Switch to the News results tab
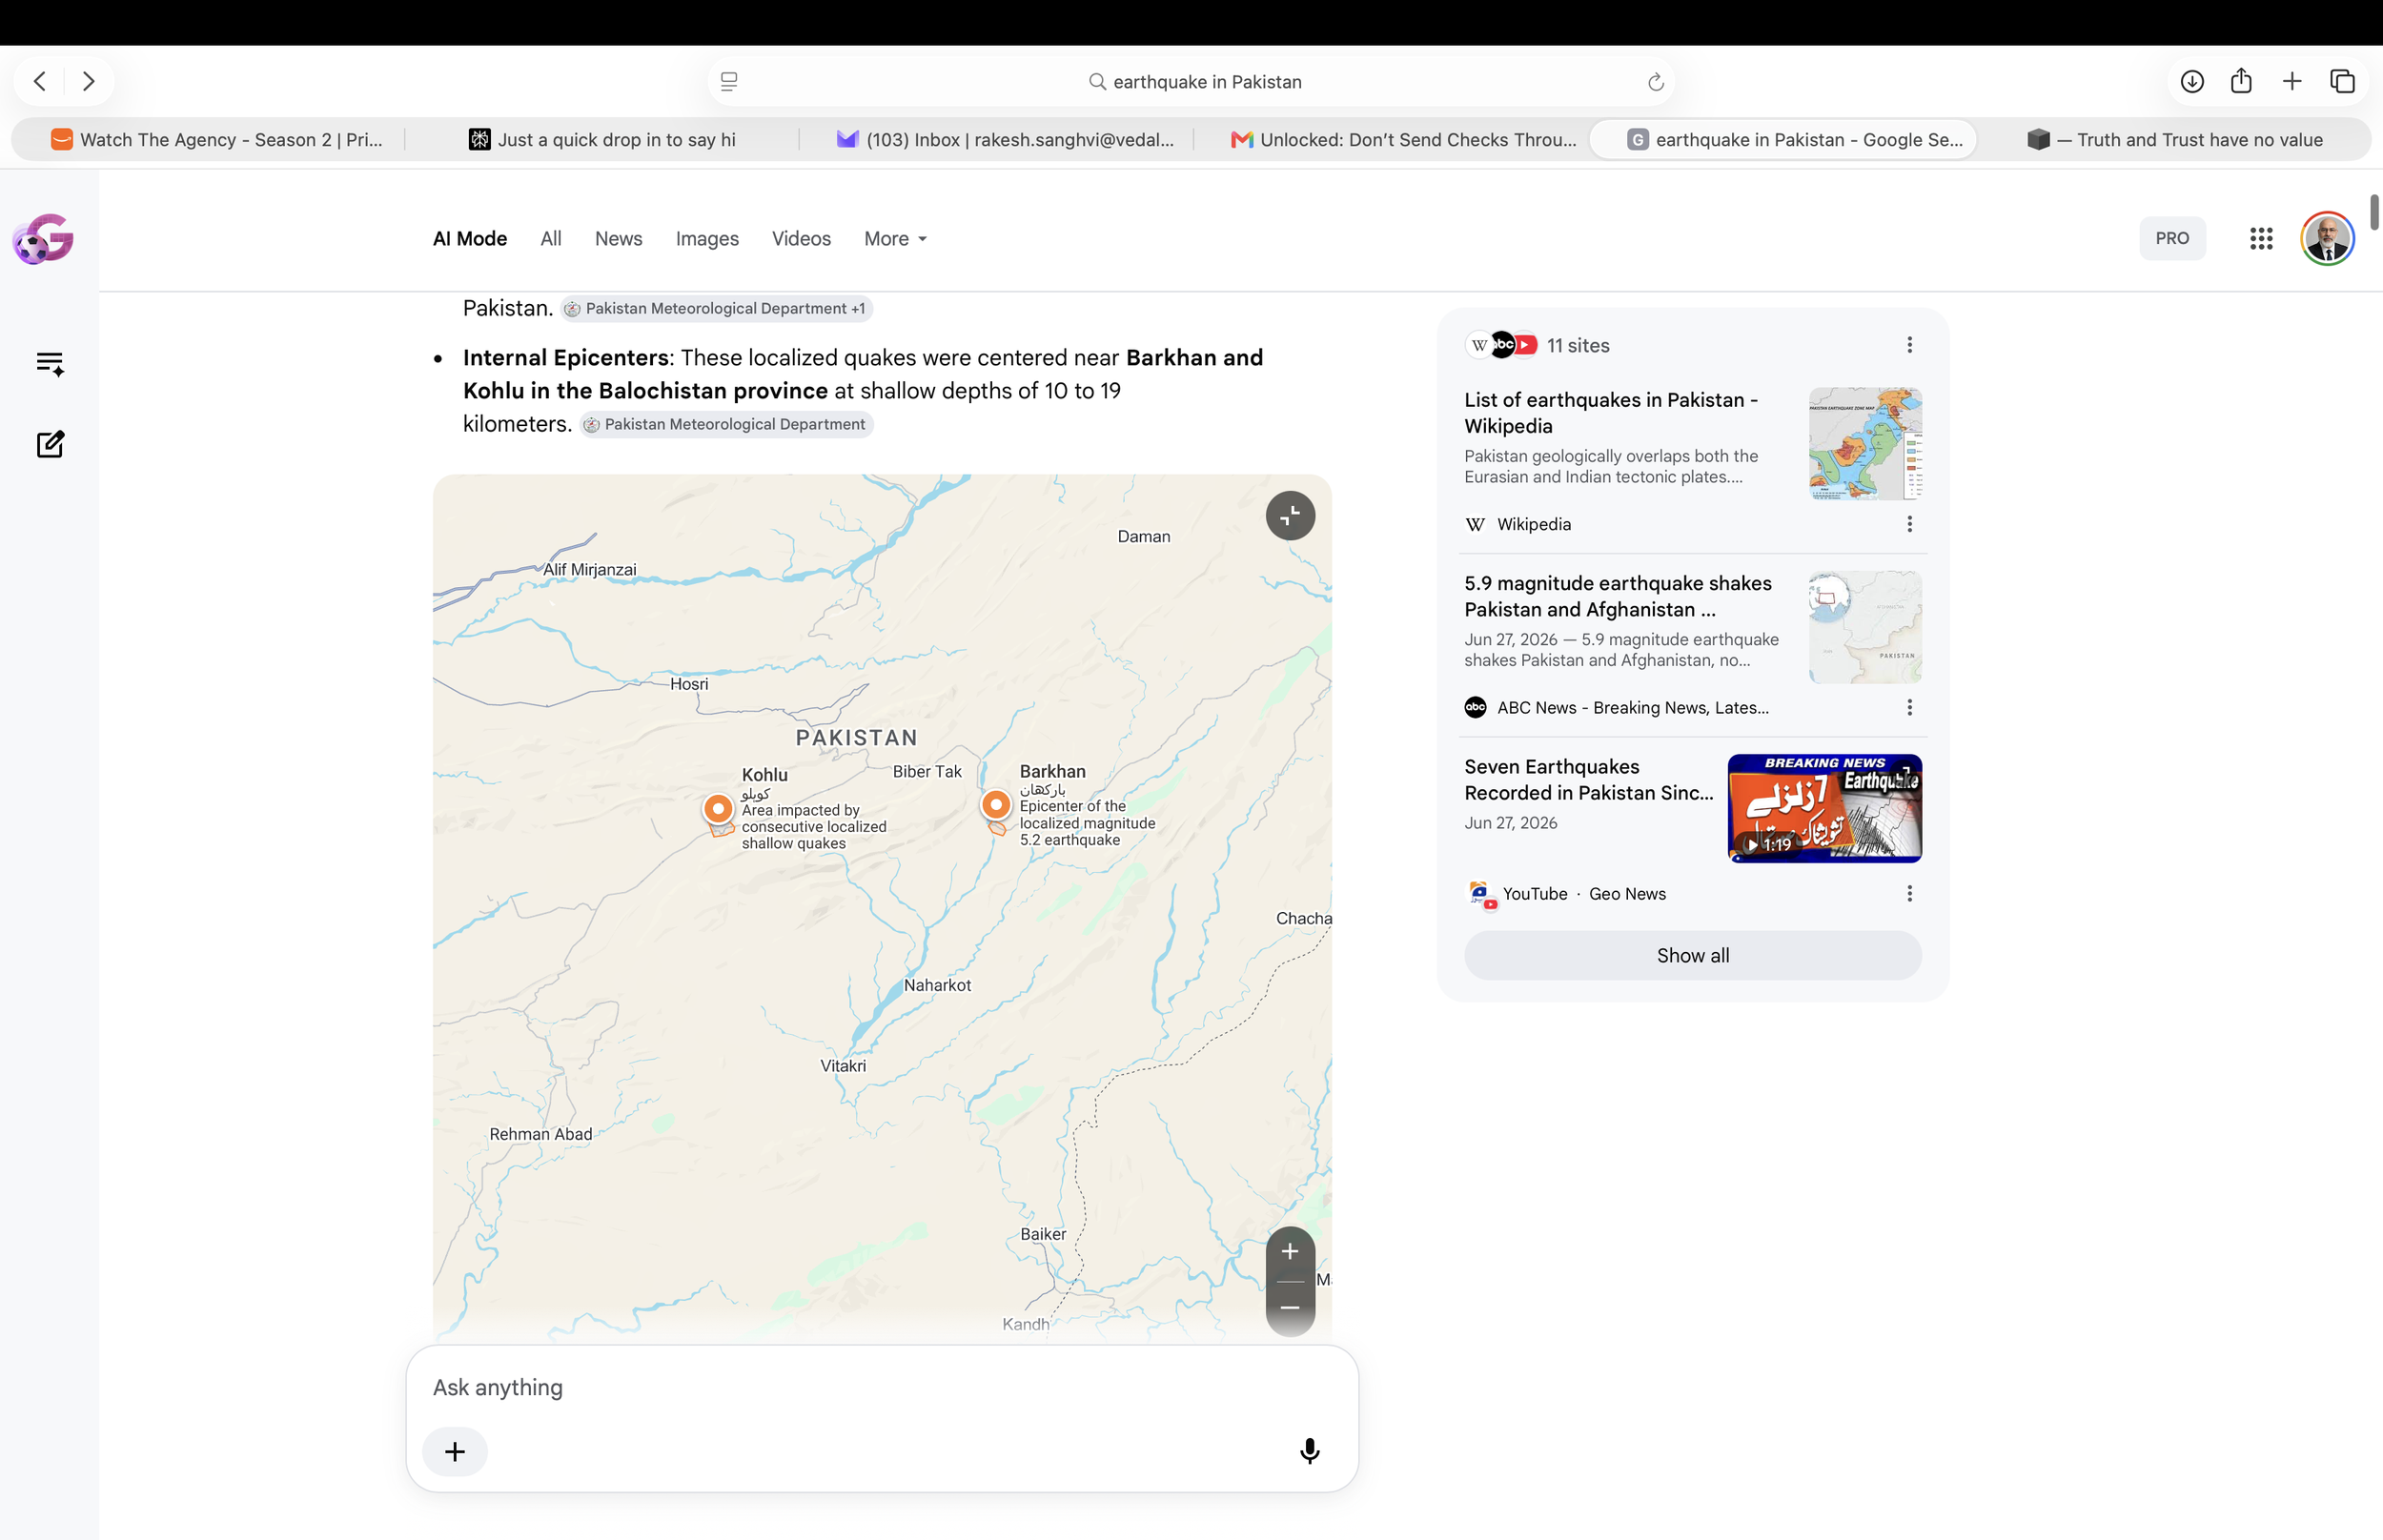 coord(618,239)
